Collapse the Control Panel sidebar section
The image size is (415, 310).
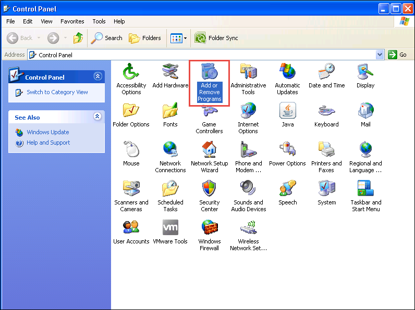tap(97, 76)
